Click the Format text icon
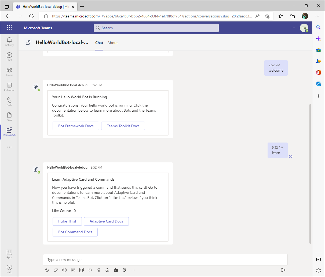325x277 pixels. point(47,270)
